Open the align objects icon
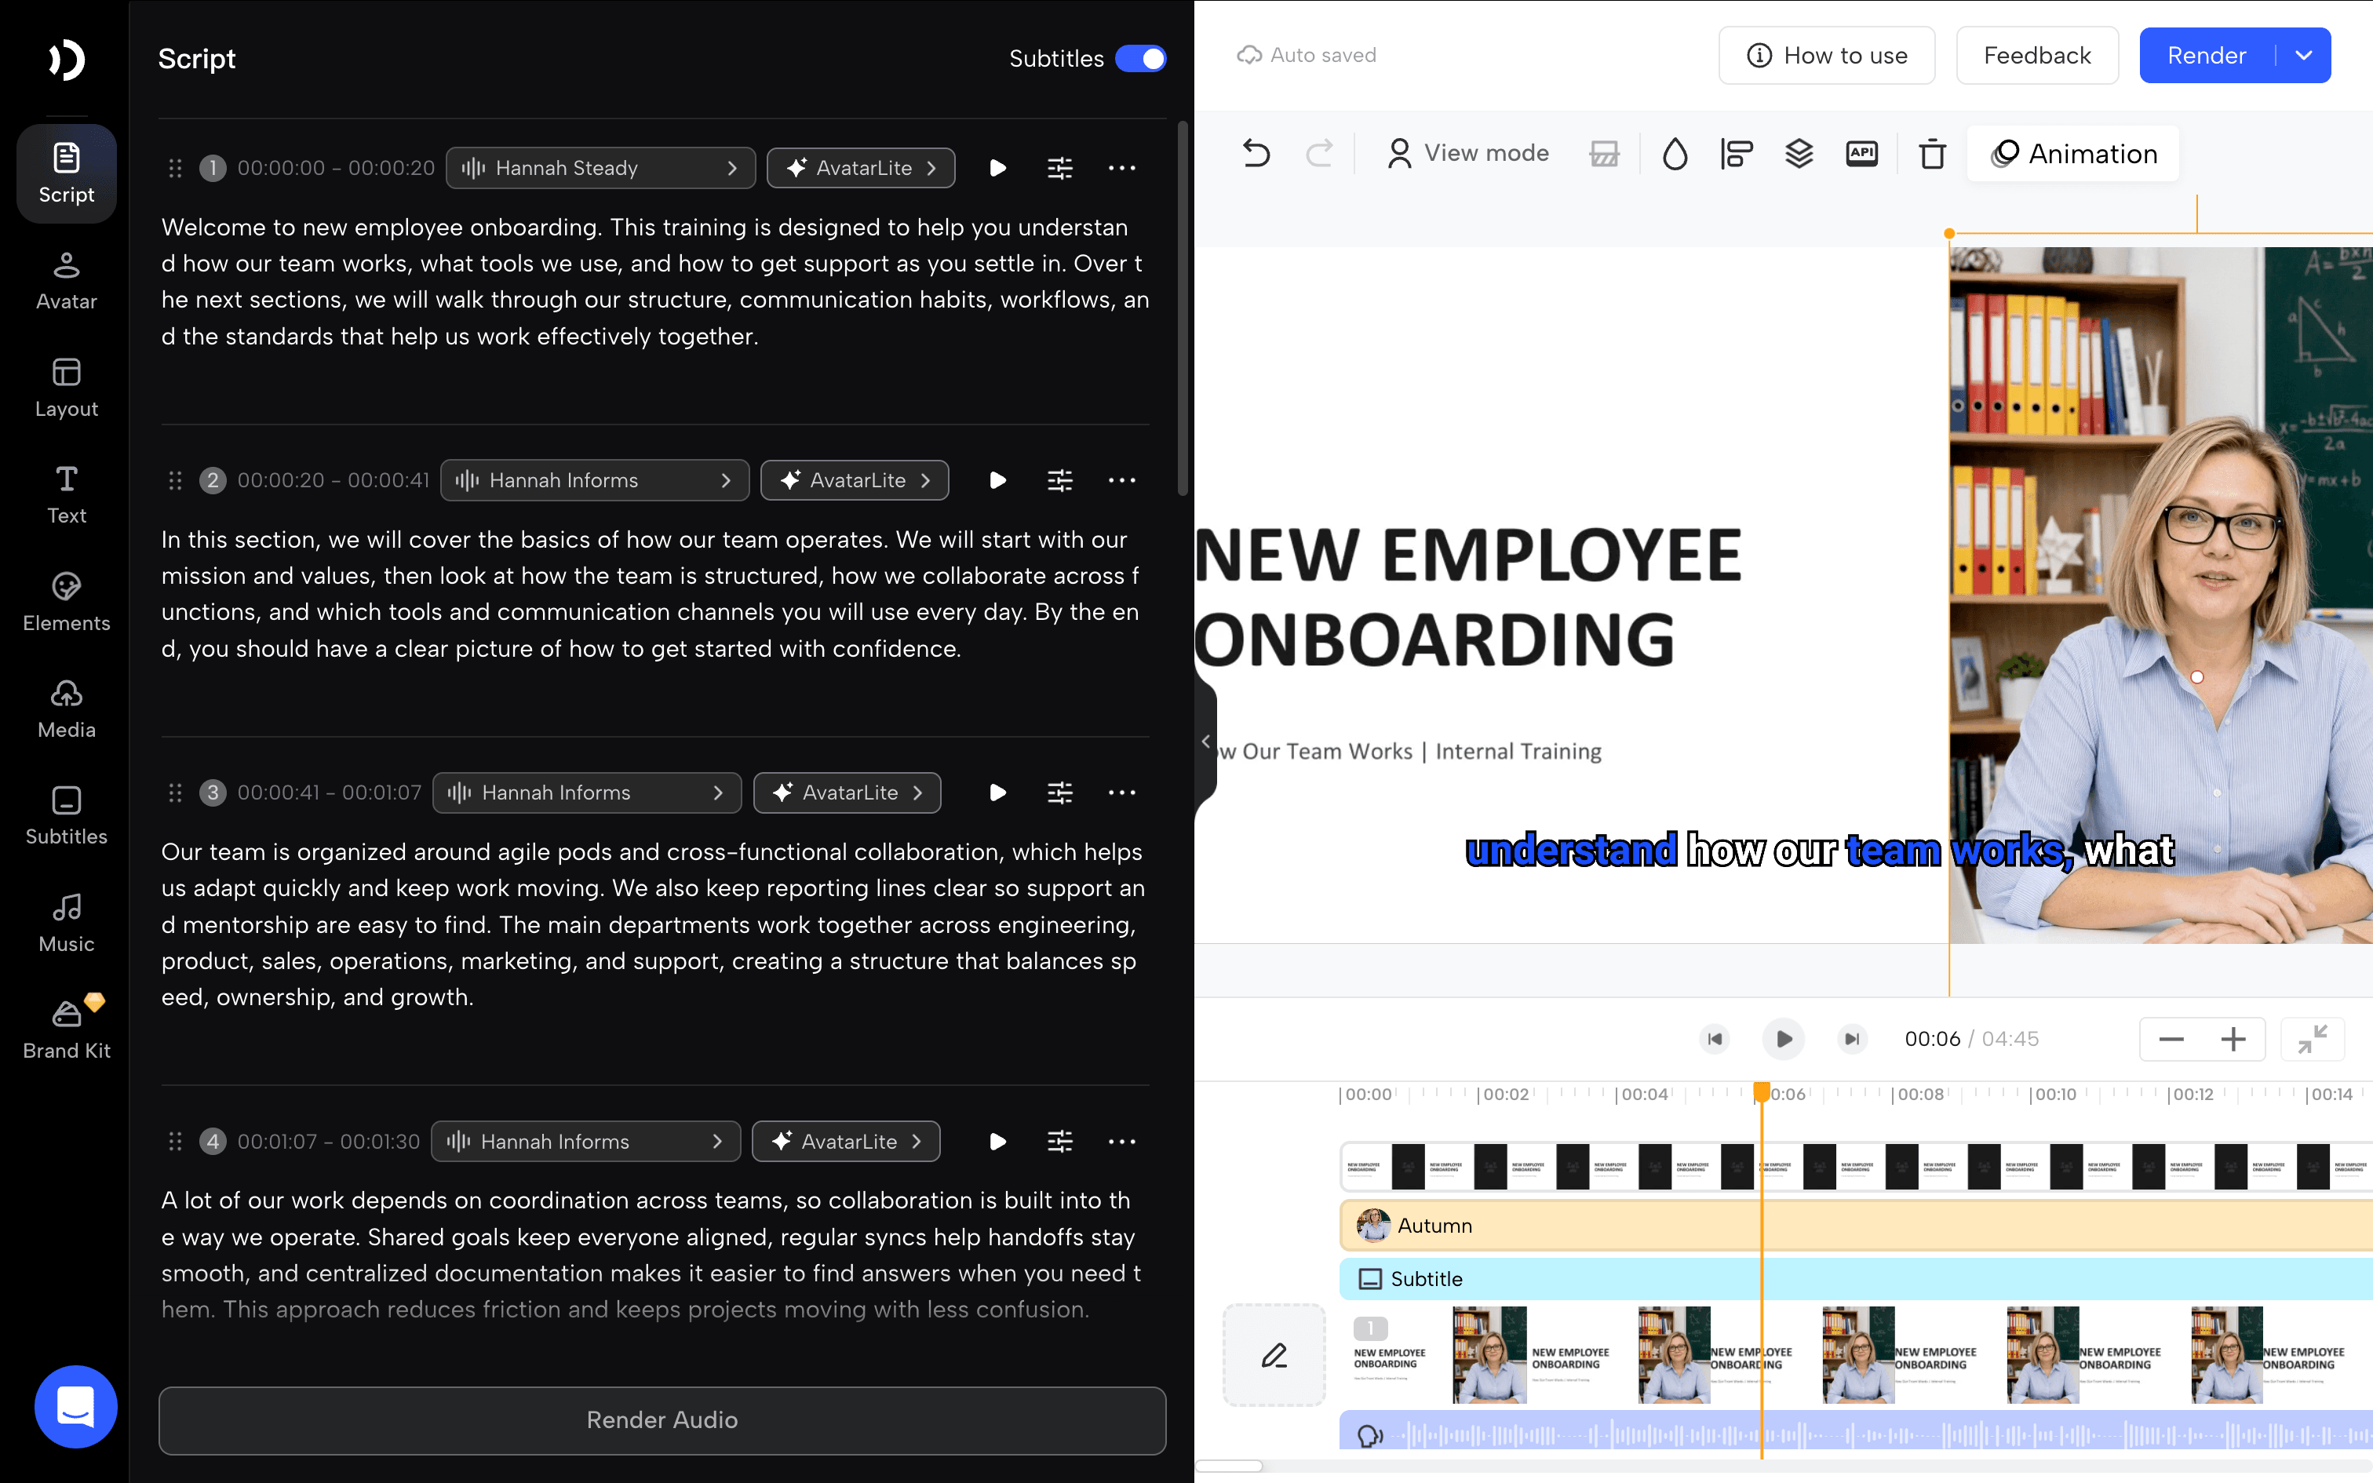The height and width of the screenshot is (1483, 2373). point(1737,153)
